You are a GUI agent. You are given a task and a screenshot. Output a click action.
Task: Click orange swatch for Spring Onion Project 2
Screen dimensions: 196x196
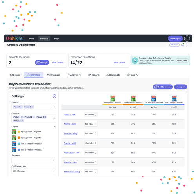click(19, 138)
